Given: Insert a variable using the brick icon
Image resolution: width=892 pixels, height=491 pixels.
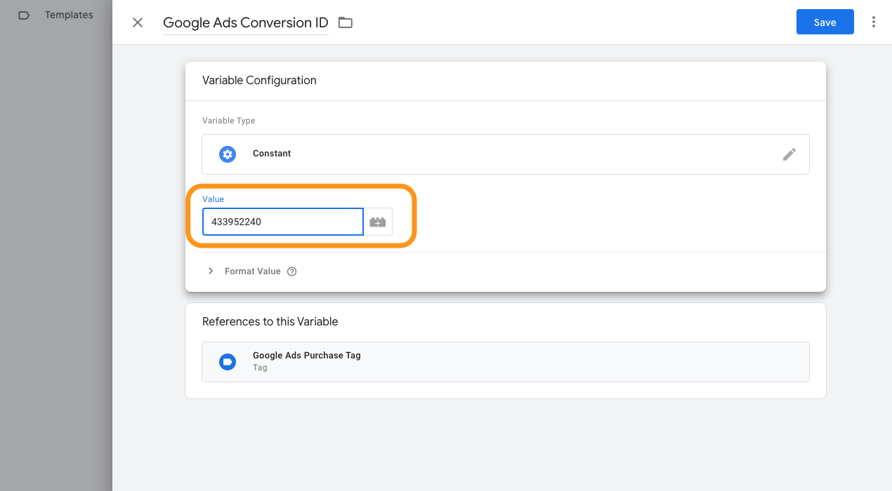Looking at the screenshot, I should (378, 222).
